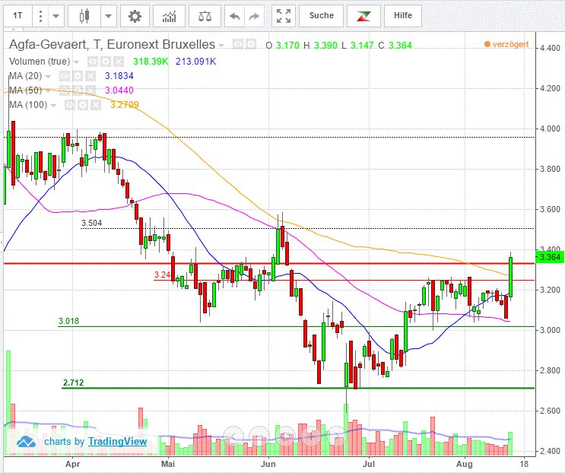This screenshot has width=565, height=473.
Task: Toggle visibility of MA (20) indicator
Action: [x=65, y=76]
